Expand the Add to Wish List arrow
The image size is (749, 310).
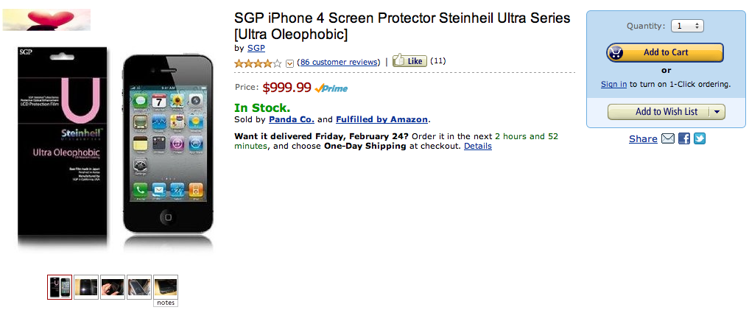coord(717,112)
